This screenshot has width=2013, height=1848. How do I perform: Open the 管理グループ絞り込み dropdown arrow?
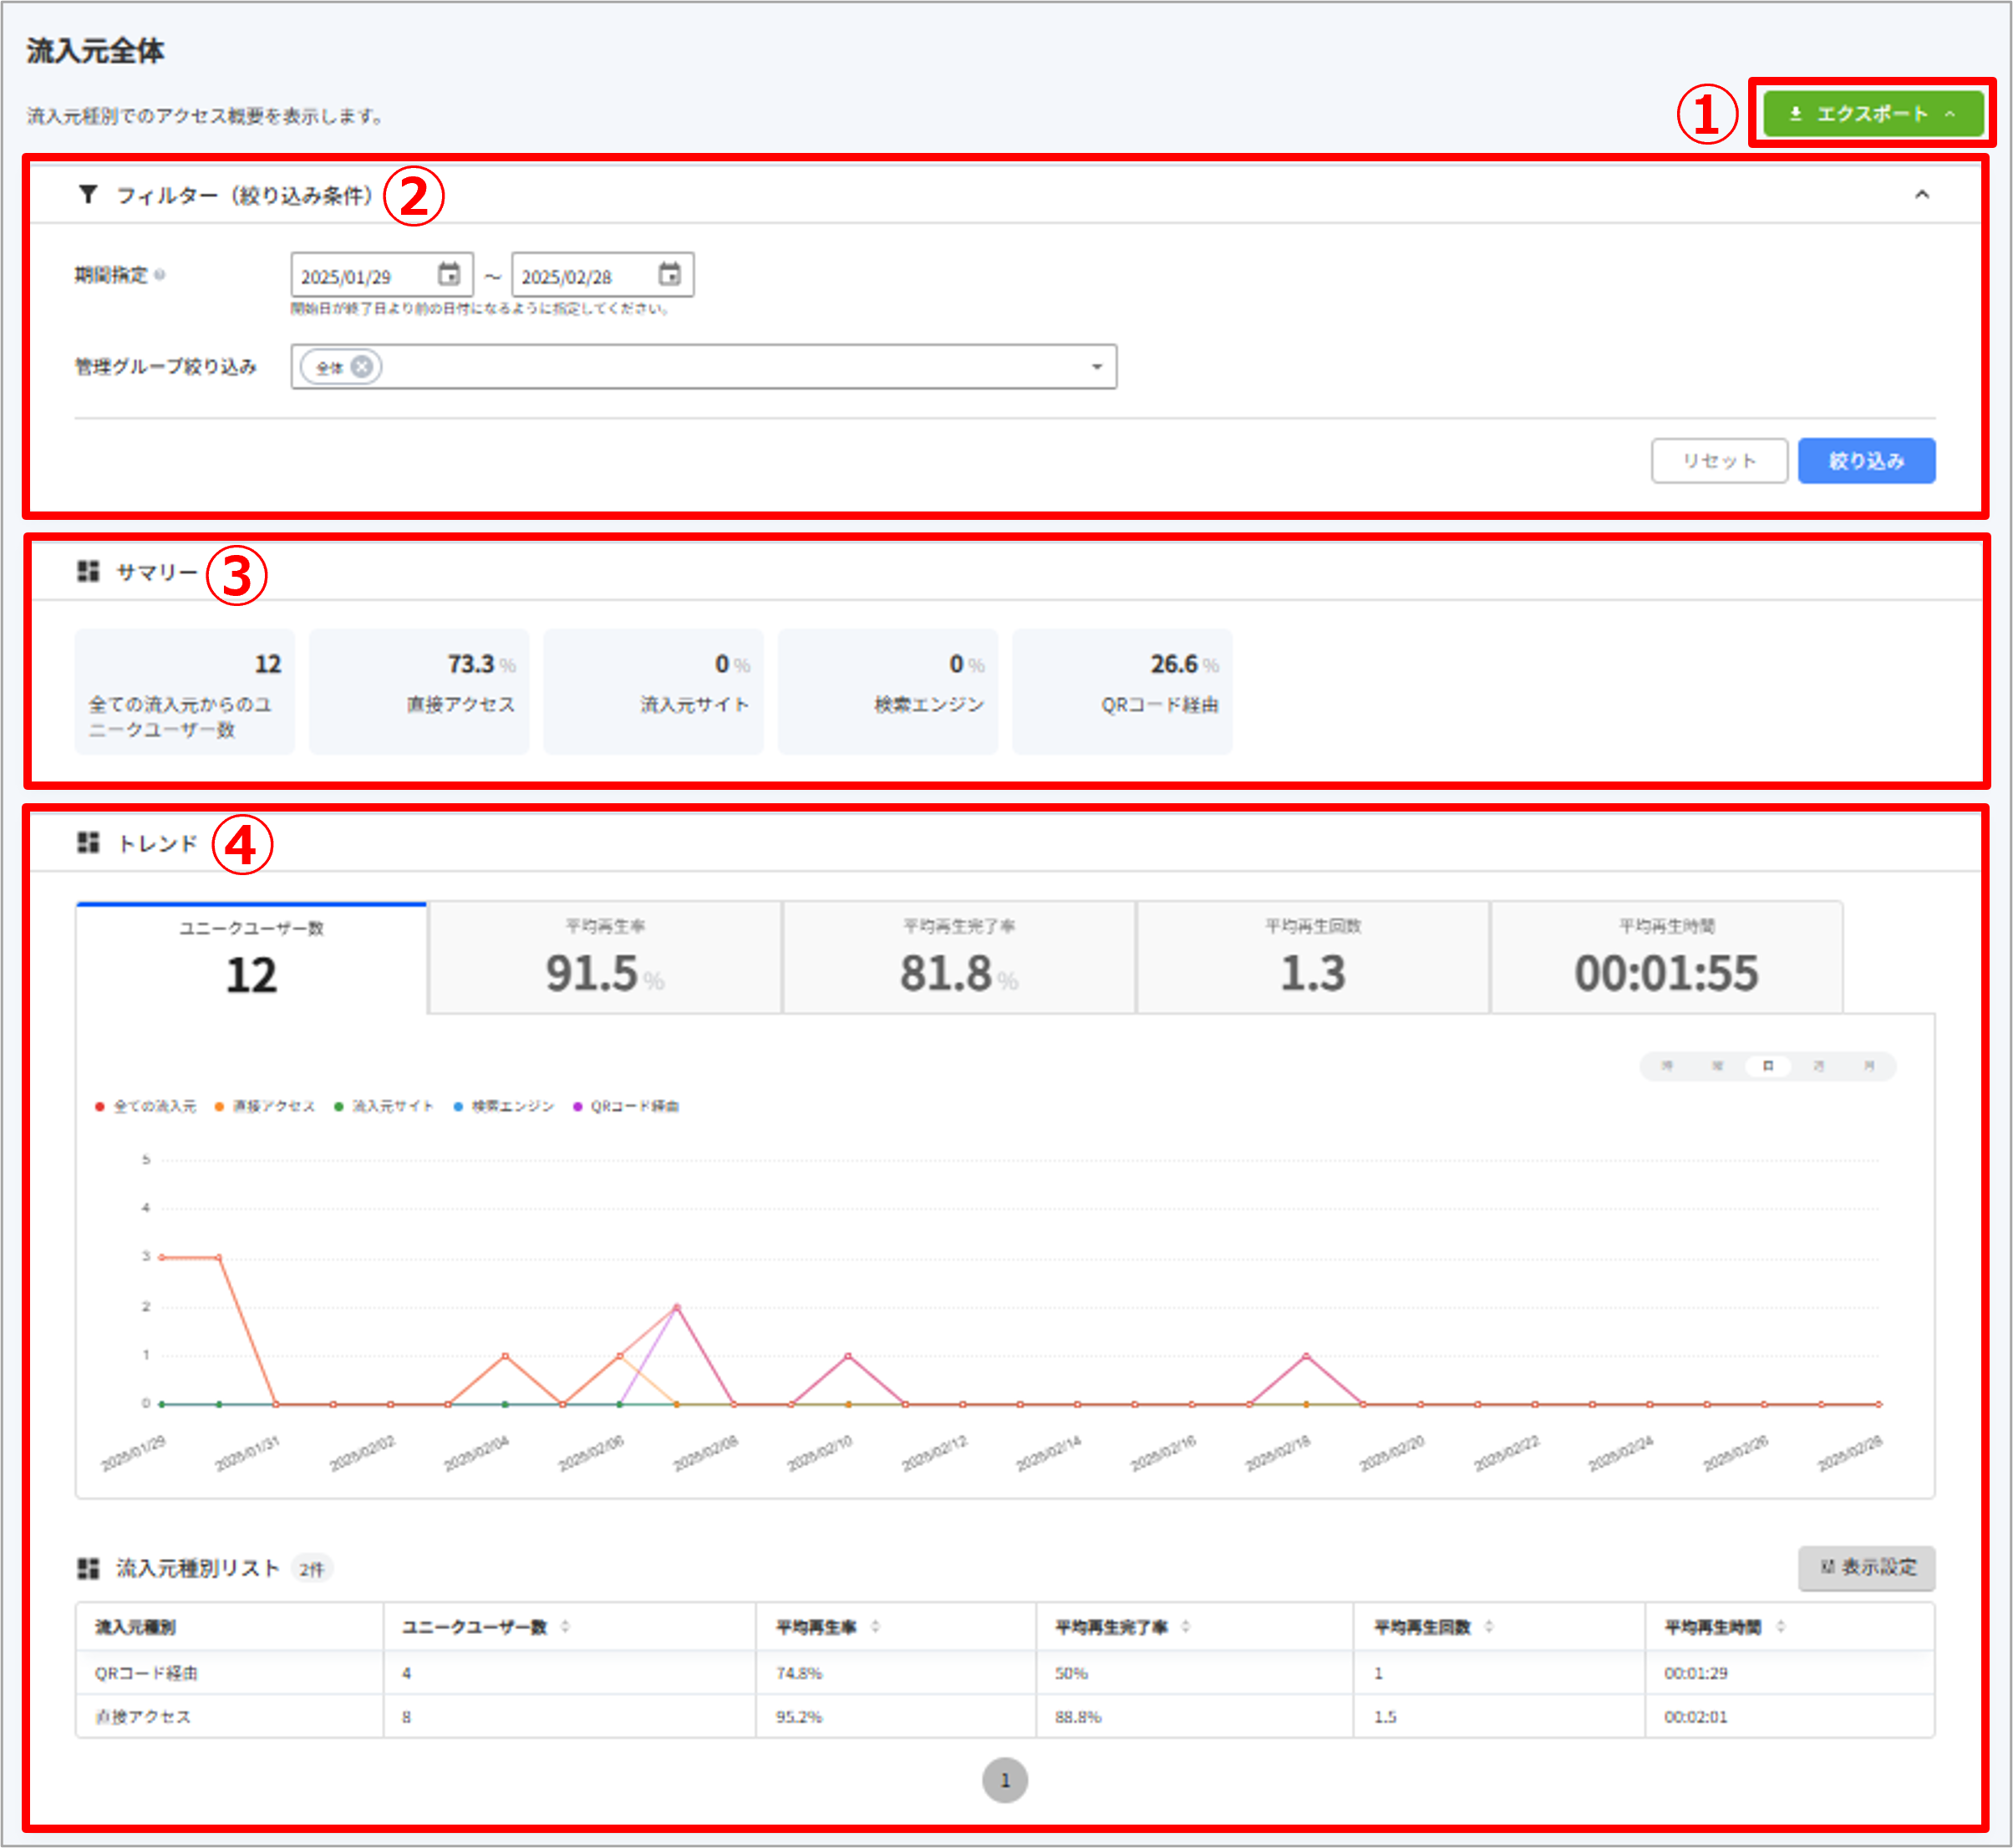pos(1096,367)
